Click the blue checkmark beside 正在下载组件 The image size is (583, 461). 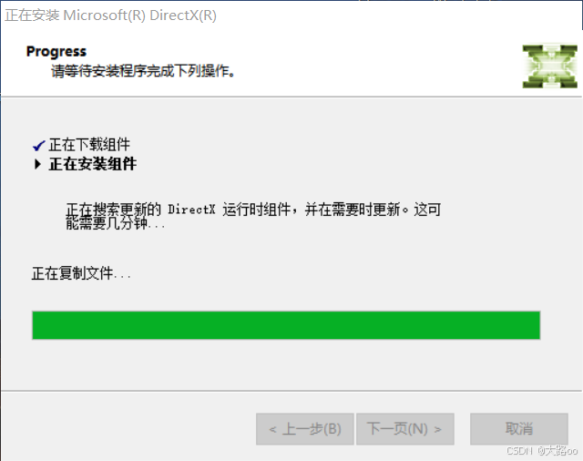coord(39,146)
